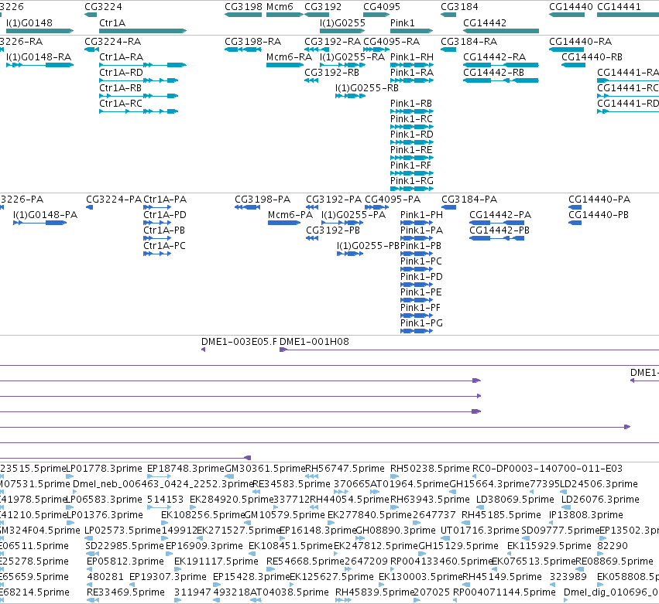Select the Pink1-RE transcript label
Image resolution: width=659 pixels, height=604 pixels.
(411, 150)
